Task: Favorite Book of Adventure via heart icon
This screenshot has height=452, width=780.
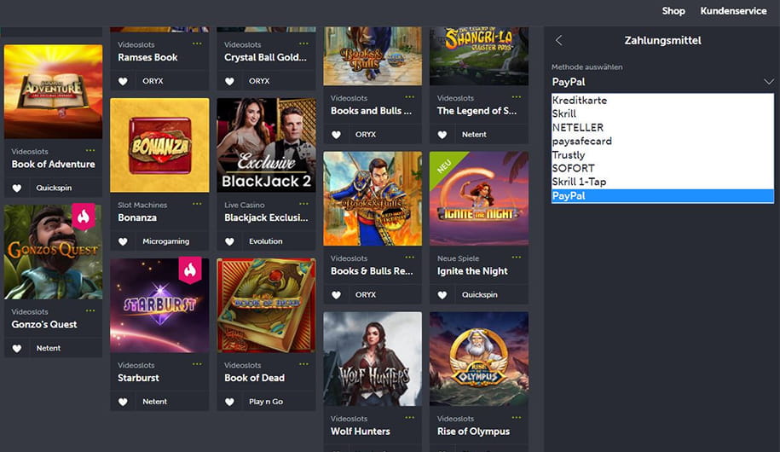Action: [17, 188]
